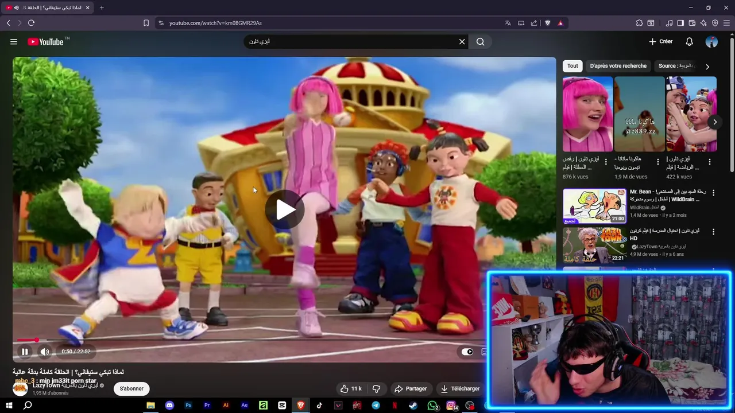
Task: Go forward with browser forward arrow
Action: click(20, 23)
